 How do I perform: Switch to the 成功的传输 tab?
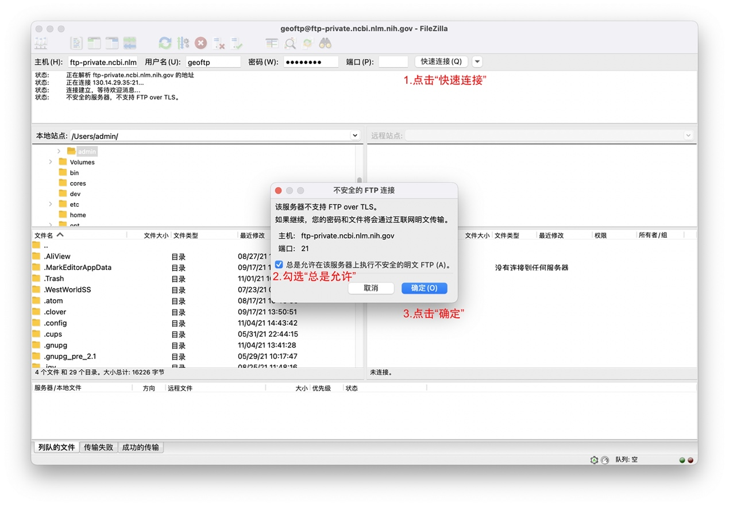pos(141,447)
